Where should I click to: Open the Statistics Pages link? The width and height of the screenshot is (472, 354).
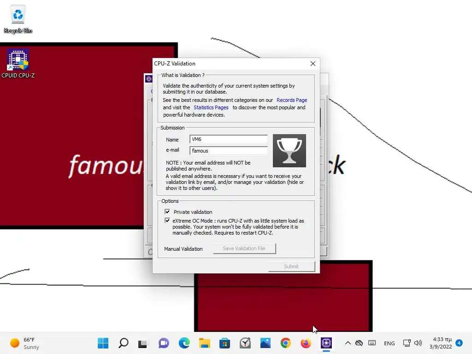[x=211, y=107]
